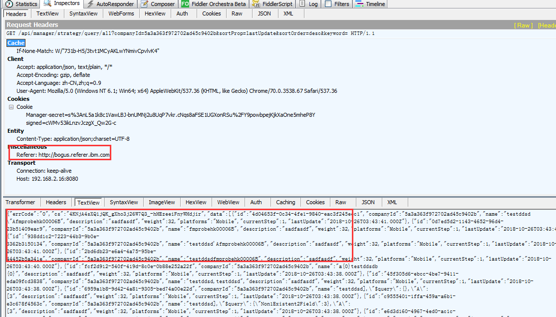Select the Accept header line

point(64,67)
